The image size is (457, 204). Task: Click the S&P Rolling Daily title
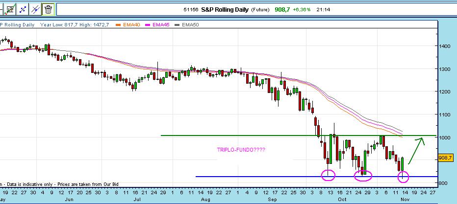(x=225, y=10)
